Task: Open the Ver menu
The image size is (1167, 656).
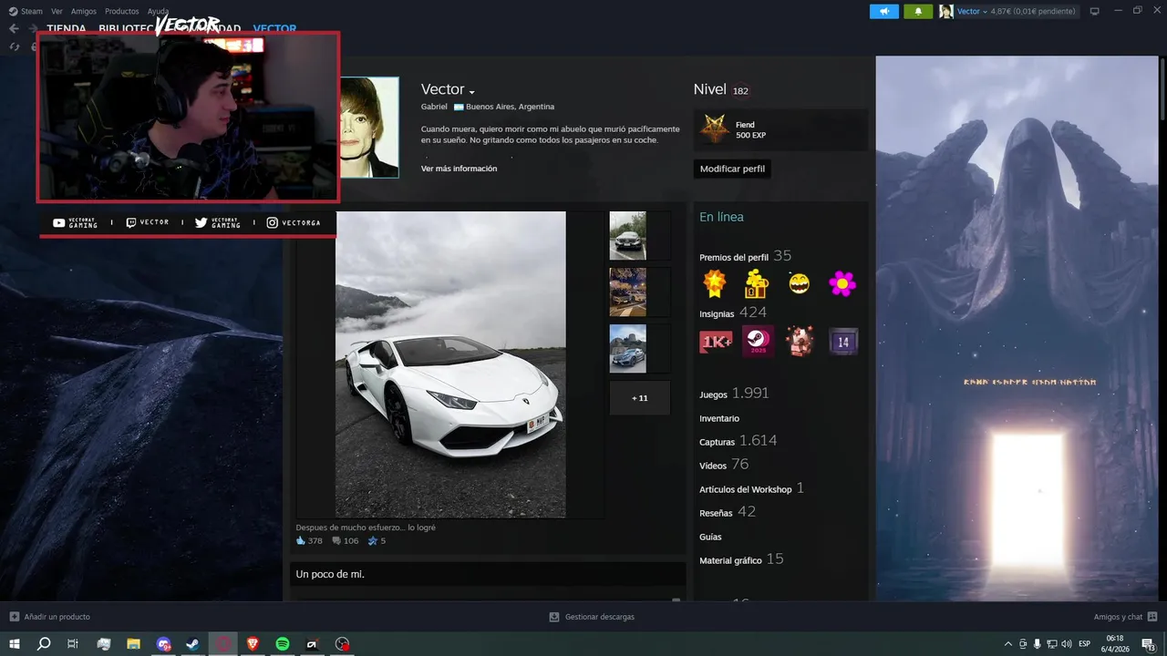Action: coord(57,12)
